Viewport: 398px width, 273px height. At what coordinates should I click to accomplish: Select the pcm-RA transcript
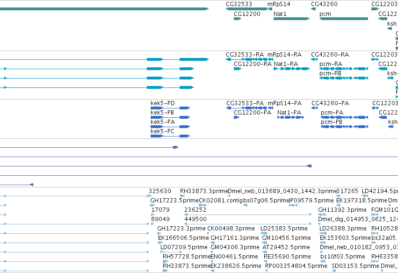point(344,69)
